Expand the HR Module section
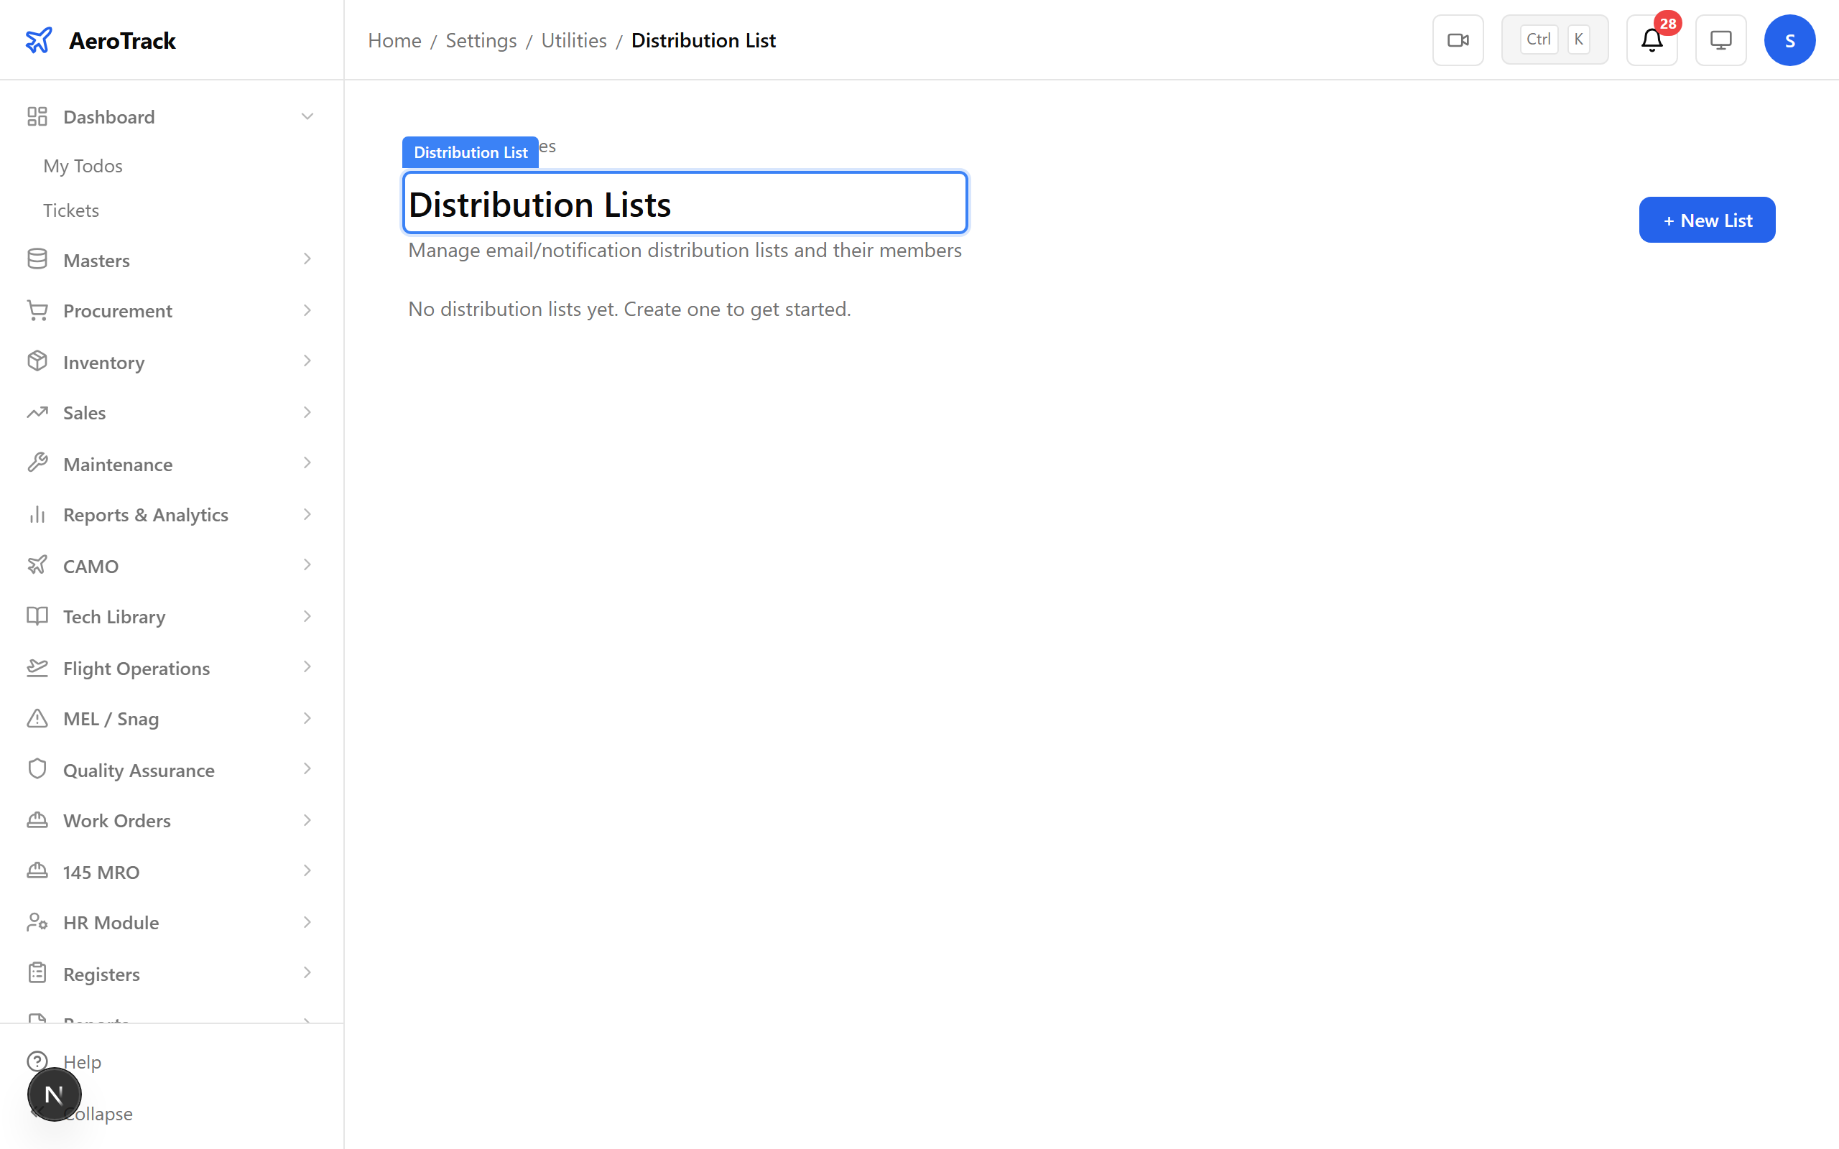The height and width of the screenshot is (1149, 1839). coord(307,922)
